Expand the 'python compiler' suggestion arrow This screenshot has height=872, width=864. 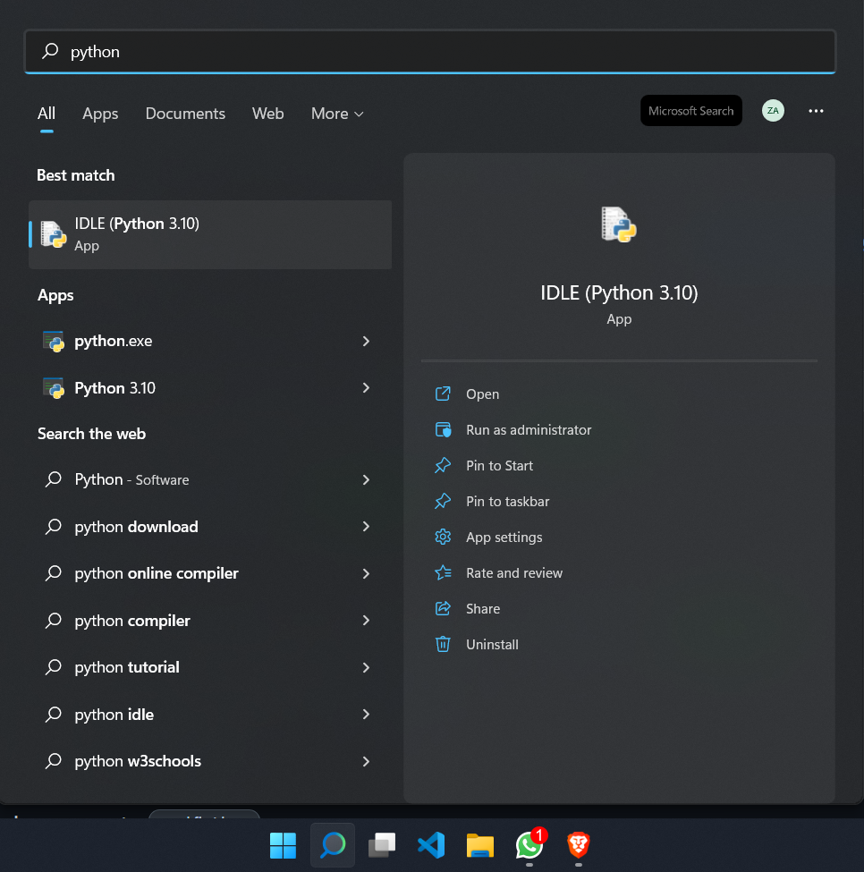[366, 620]
